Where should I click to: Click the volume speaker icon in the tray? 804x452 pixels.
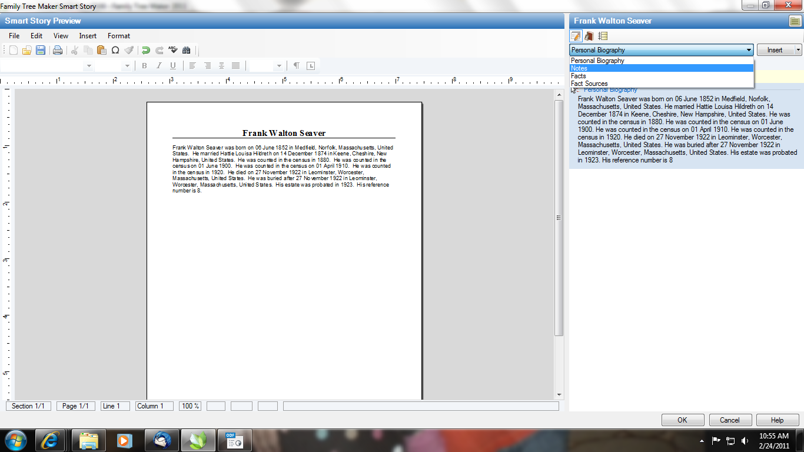coord(745,440)
